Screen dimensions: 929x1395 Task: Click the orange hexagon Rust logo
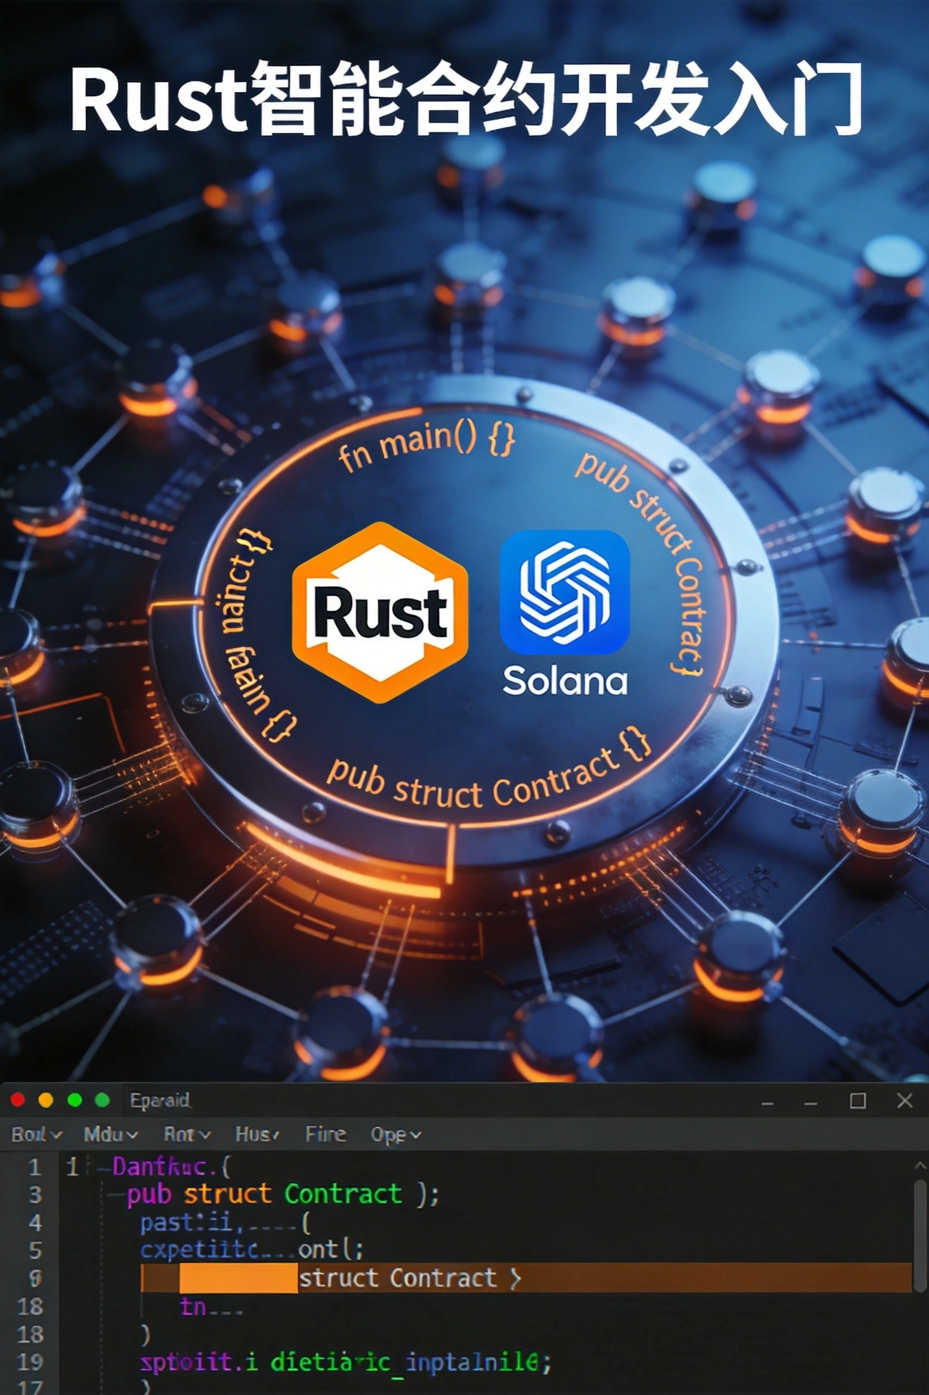coord(380,612)
